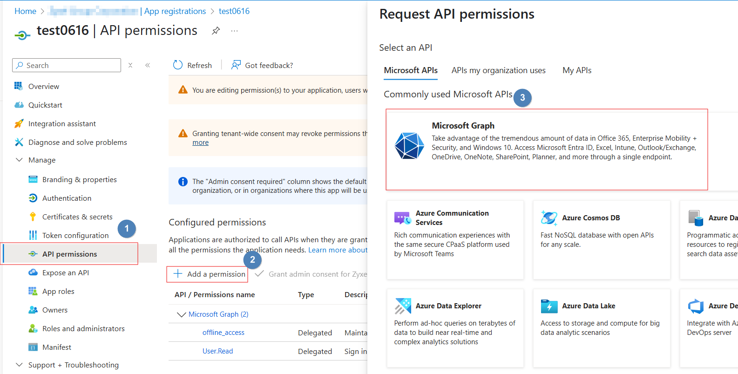Click the Got feedback person icon
This screenshot has height=374, width=738.
[x=236, y=65]
